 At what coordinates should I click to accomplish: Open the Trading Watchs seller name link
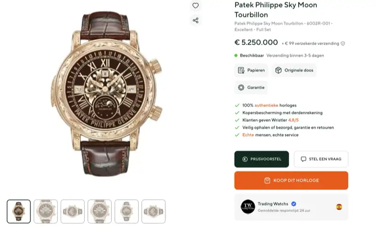tap(273, 204)
